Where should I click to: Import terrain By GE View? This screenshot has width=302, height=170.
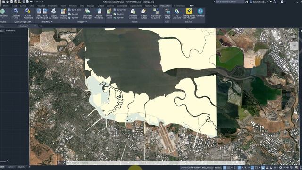pyautogui.click(x=120, y=10)
